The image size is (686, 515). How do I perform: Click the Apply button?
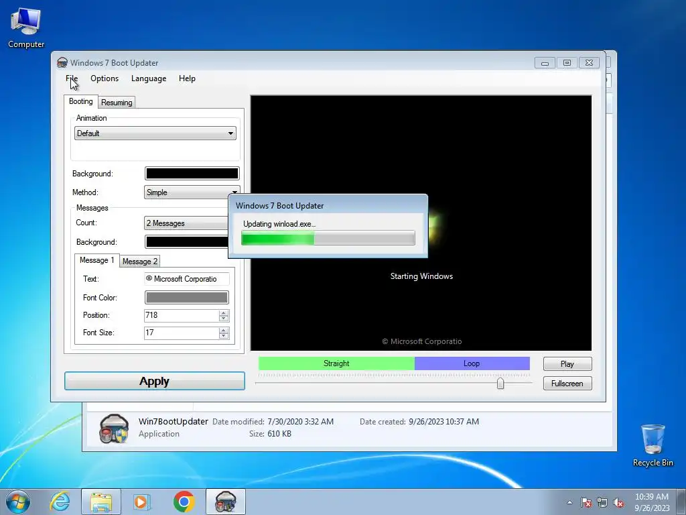(155, 381)
